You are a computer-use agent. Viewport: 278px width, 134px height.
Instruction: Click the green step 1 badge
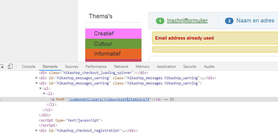coord(160,21)
